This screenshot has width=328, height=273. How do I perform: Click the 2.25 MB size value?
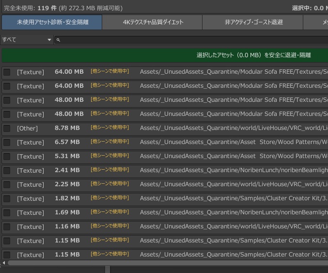(67, 184)
